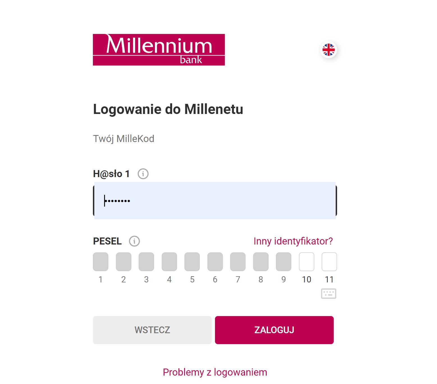Click the Twój MilleKod label area
This screenshot has width=437, height=384.
pos(123,138)
